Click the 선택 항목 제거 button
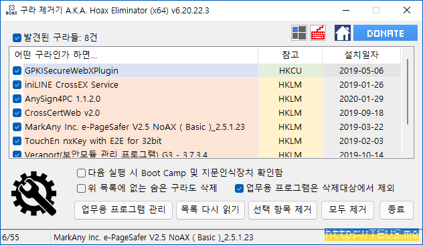 (x=282, y=210)
